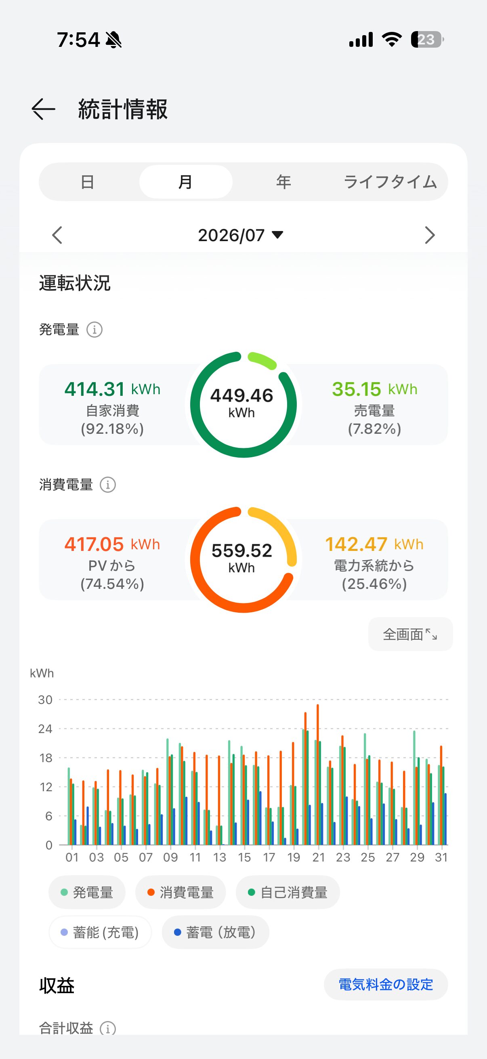Tap the 運転状況 section heading
Viewport: 487px width, 1059px height.
pyautogui.click(x=75, y=283)
